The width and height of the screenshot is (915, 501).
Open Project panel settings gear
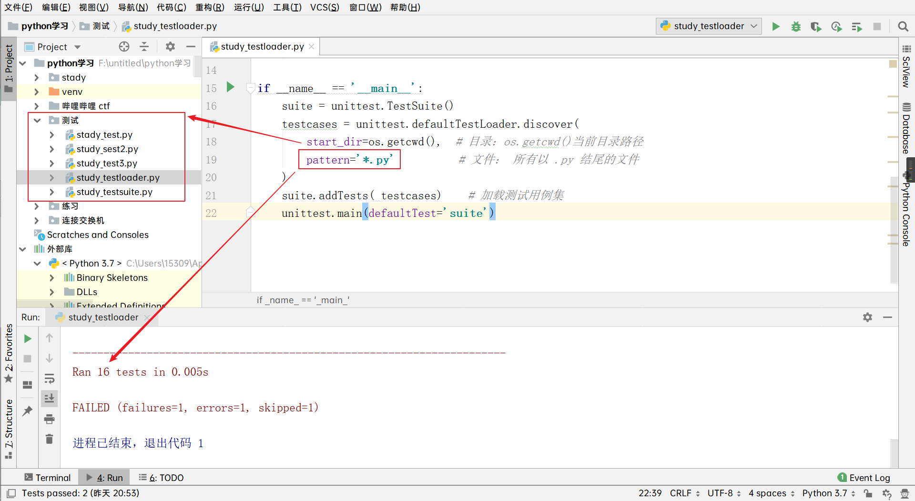(170, 47)
